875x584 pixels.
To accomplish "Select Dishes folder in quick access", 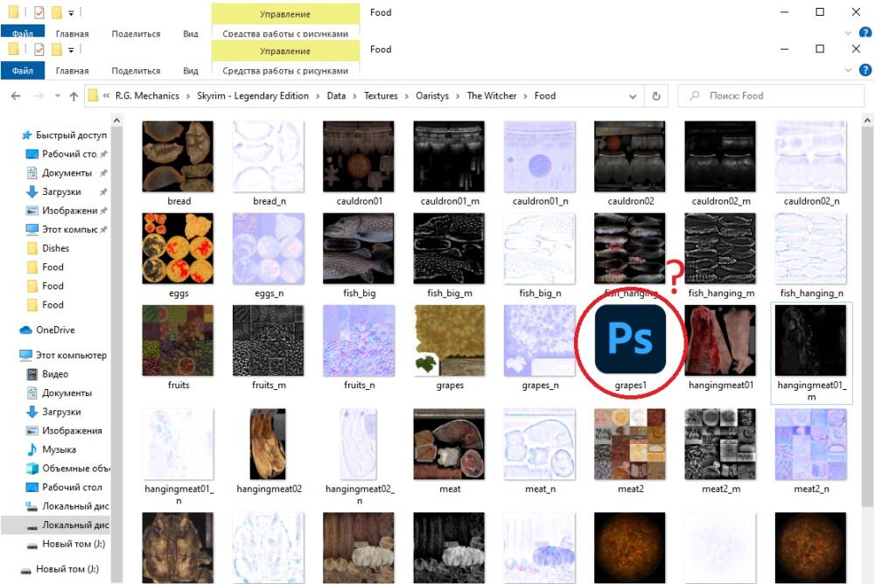I will coord(55,248).
